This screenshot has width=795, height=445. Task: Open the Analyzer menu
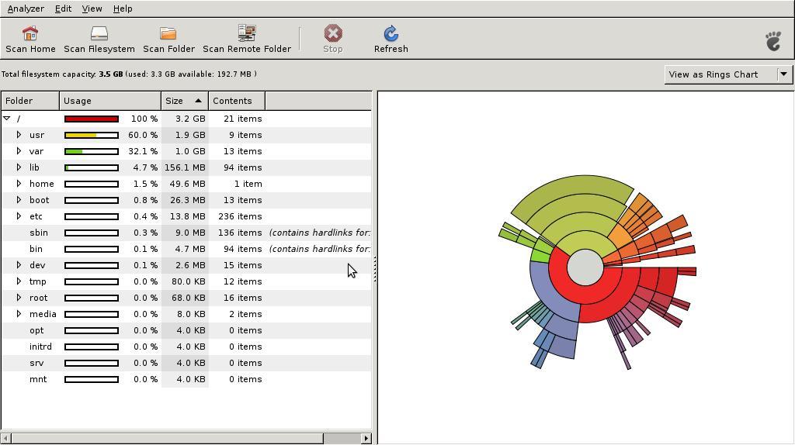(x=26, y=9)
